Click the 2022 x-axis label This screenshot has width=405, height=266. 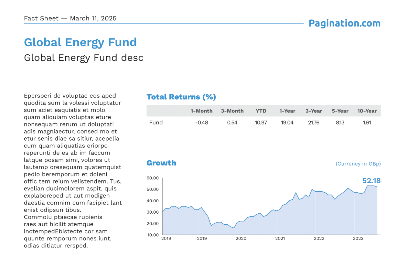(319, 239)
